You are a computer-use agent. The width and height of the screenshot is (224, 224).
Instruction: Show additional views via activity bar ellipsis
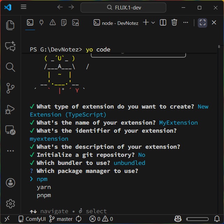tap(10, 151)
